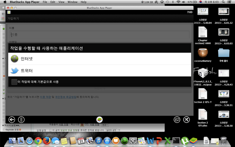Click the 이름 name input field
This screenshot has height=147, width=235.
coord(99,35)
